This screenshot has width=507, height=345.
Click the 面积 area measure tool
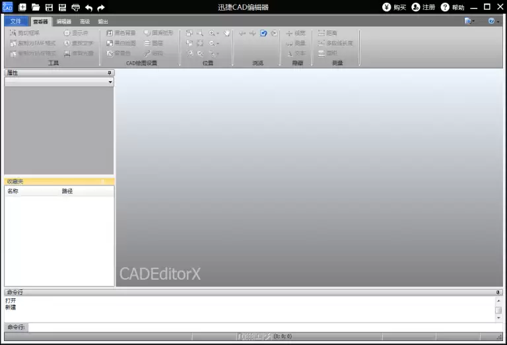click(x=327, y=53)
